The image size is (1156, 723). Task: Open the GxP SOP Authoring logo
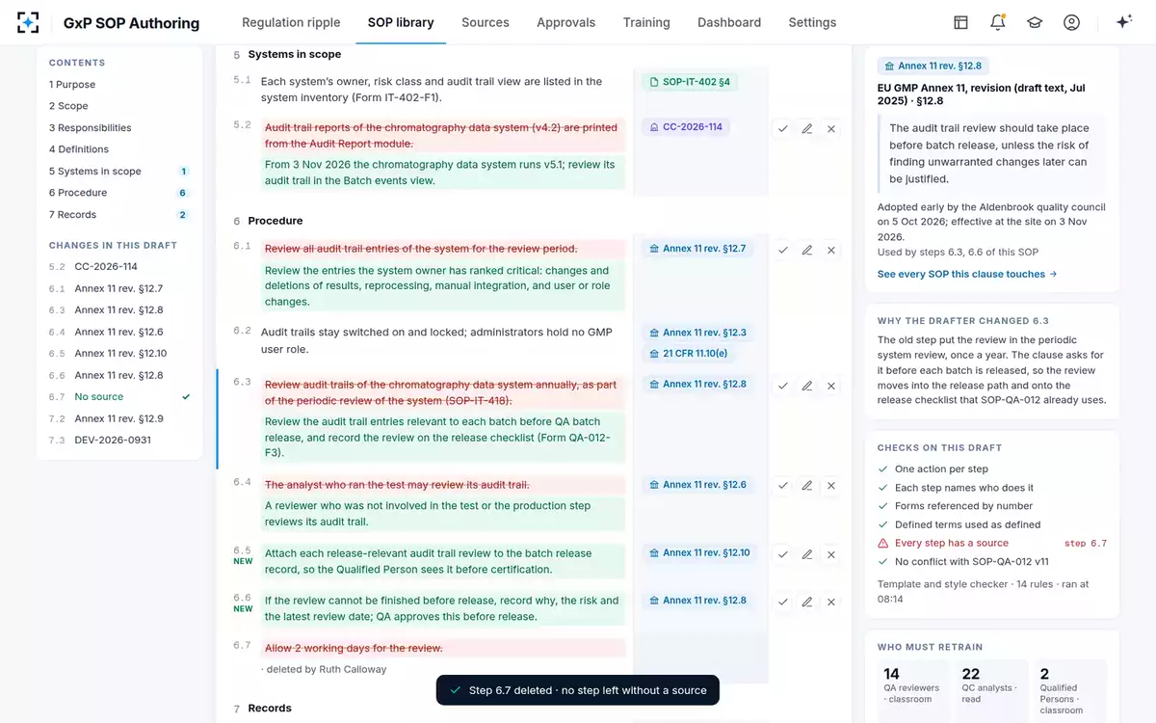click(x=28, y=22)
